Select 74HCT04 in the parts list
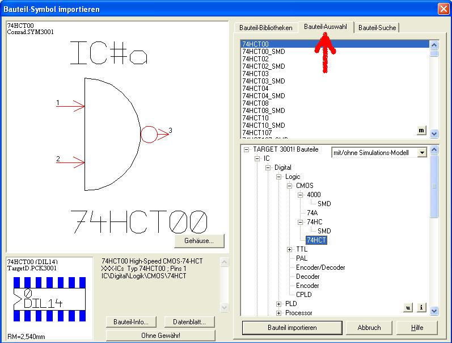The width and height of the screenshot is (452, 343). point(255,89)
